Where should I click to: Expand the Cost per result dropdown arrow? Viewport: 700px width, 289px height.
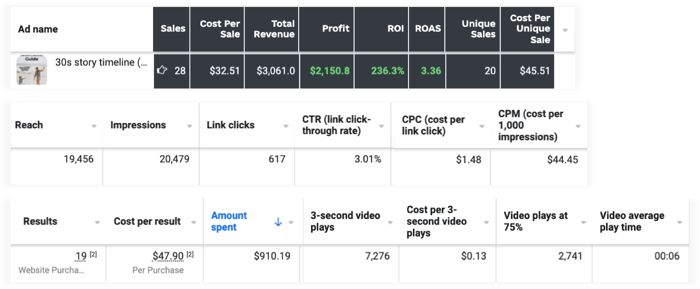coord(193,223)
